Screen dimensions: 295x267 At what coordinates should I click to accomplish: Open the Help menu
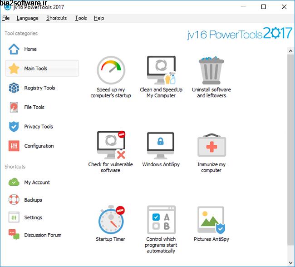[99, 18]
